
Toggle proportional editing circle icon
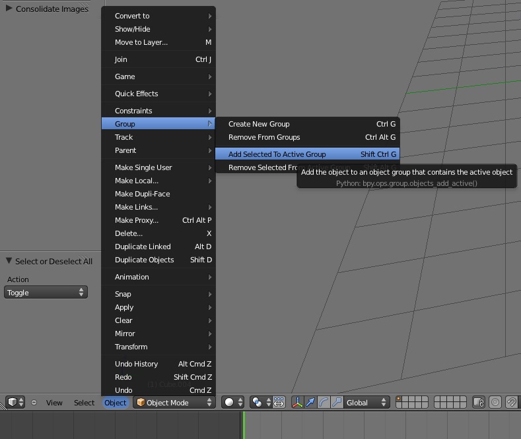pos(495,402)
